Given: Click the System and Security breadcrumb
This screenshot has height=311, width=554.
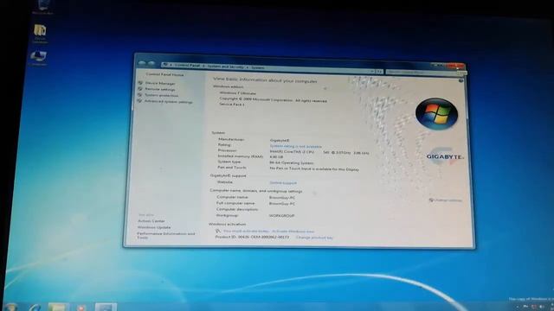Looking at the screenshot, I should (225, 67).
